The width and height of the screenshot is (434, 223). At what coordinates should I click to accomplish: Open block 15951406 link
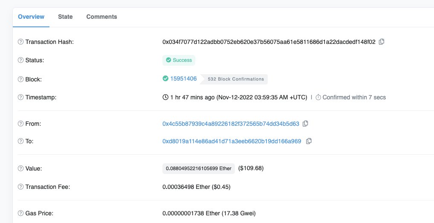pos(183,78)
